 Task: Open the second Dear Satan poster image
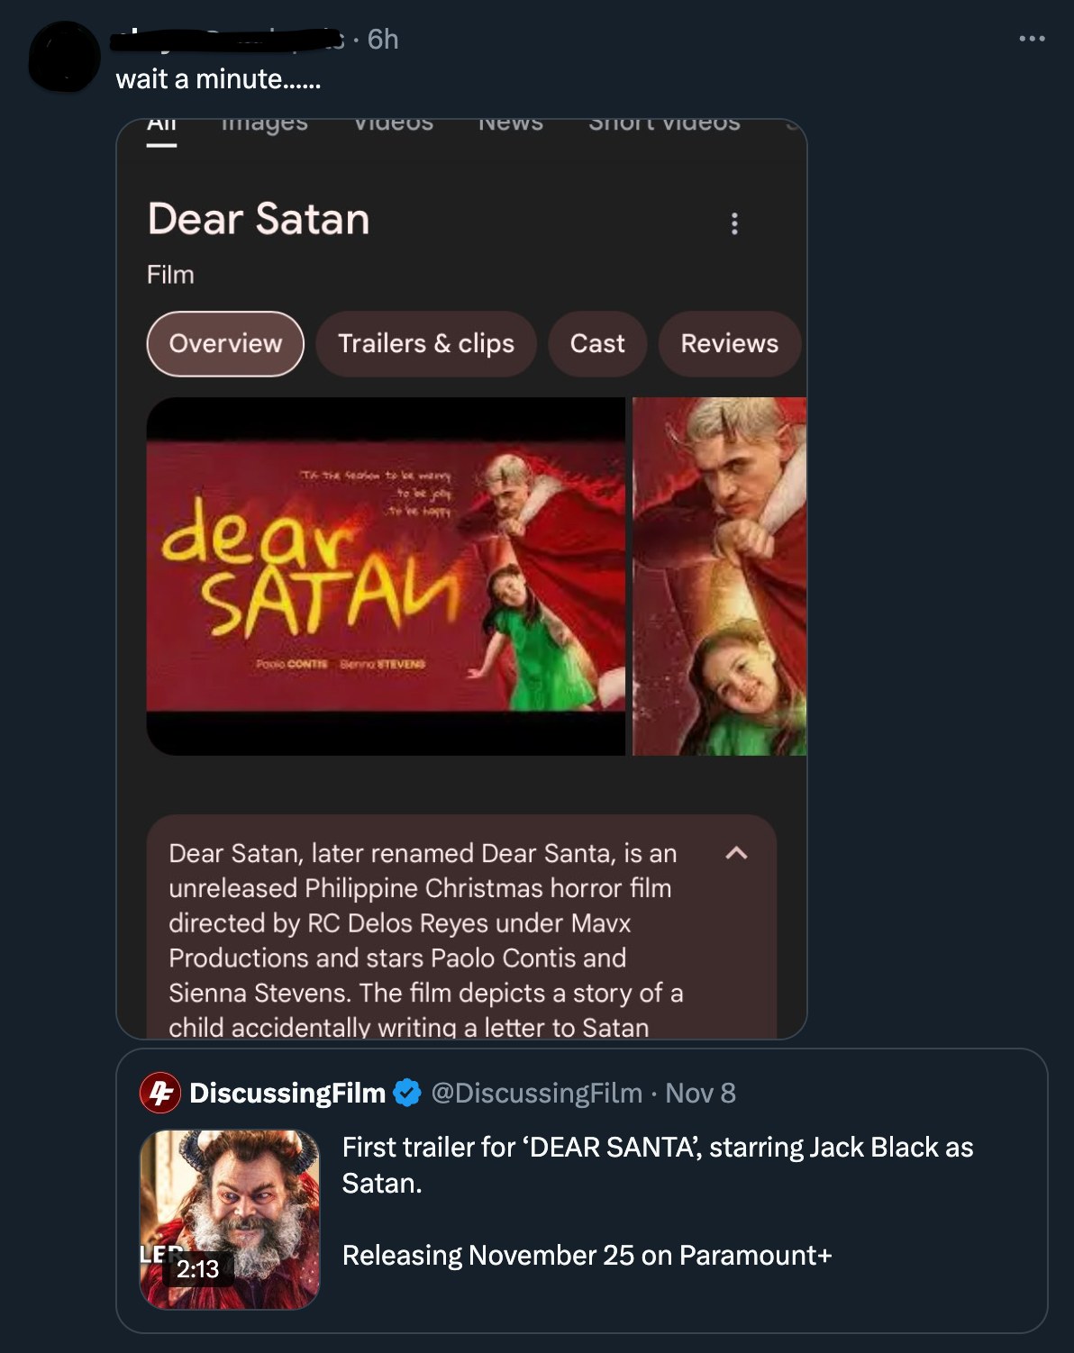click(x=720, y=576)
